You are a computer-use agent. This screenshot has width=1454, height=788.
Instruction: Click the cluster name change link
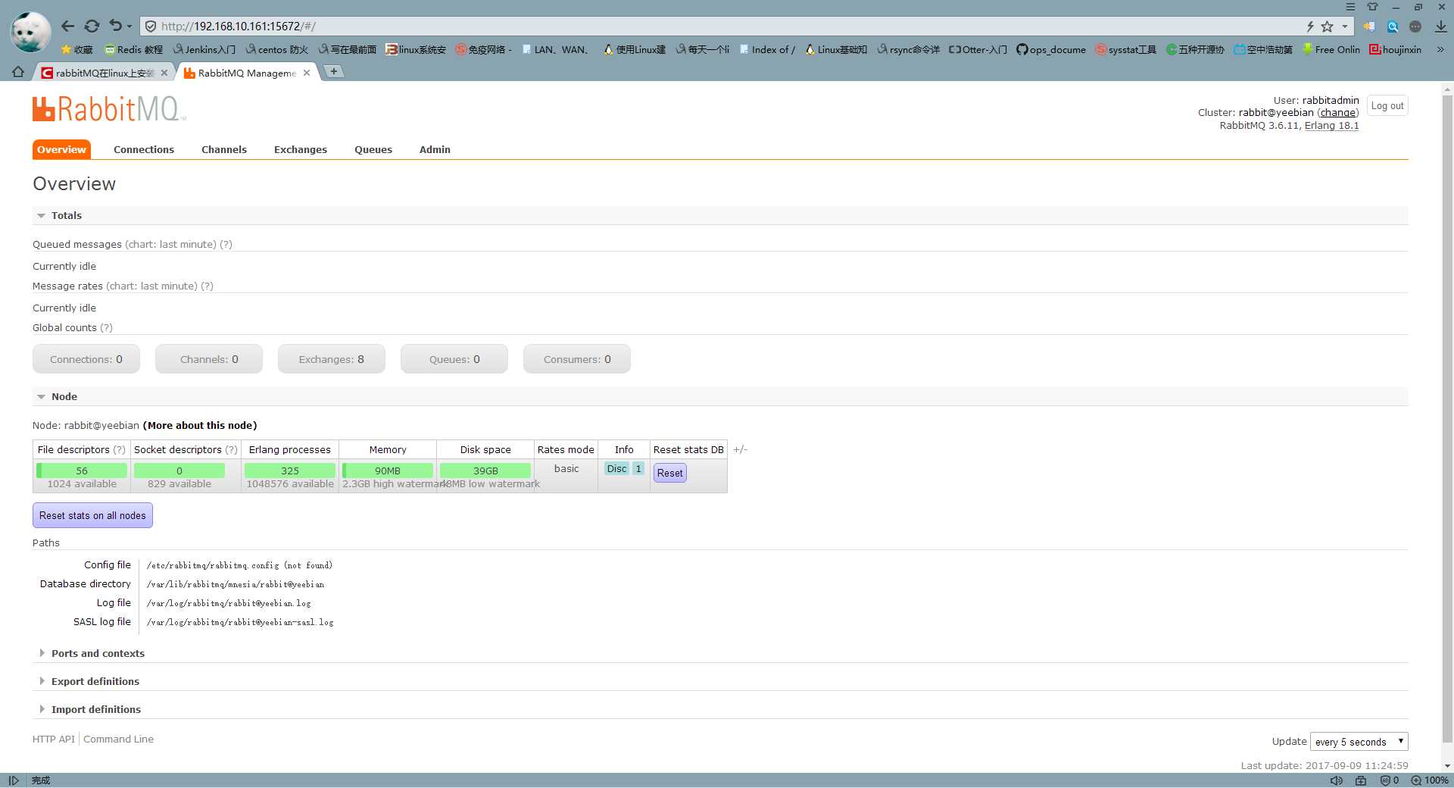pyautogui.click(x=1338, y=113)
